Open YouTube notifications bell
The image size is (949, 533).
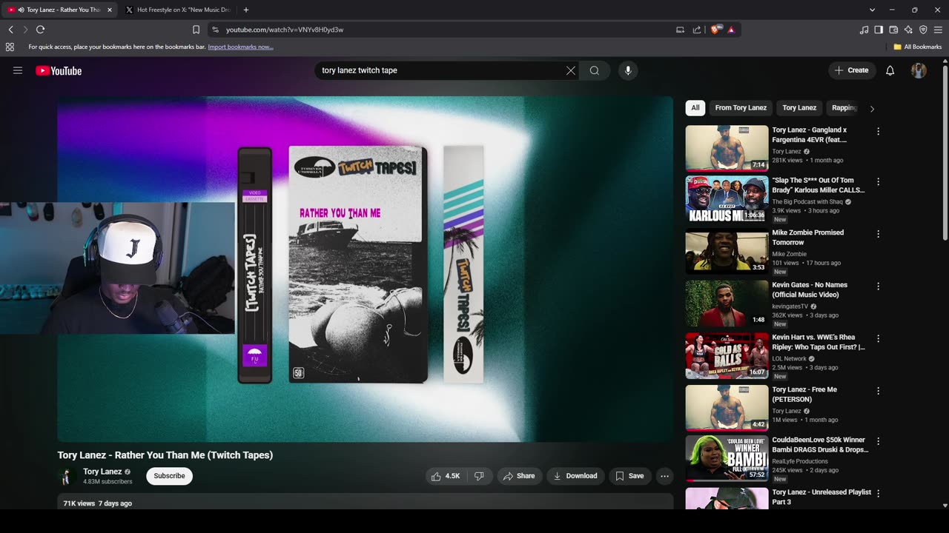point(890,70)
